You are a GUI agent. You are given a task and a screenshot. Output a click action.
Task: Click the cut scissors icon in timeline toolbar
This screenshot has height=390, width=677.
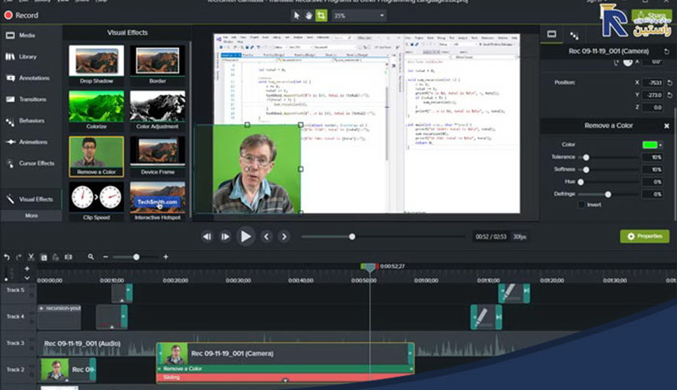point(31,257)
